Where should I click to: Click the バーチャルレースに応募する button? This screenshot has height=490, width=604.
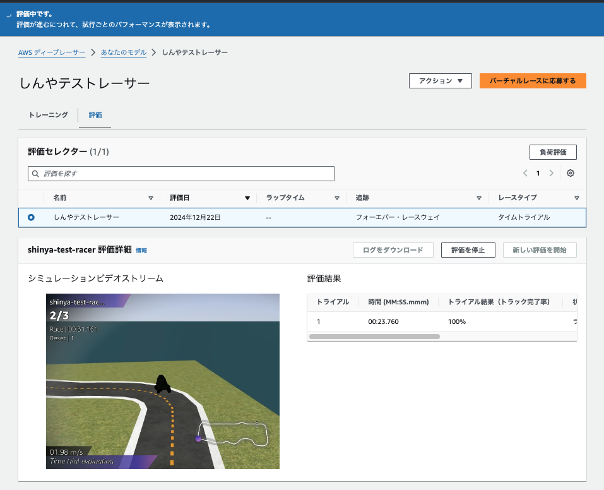point(532,81)
